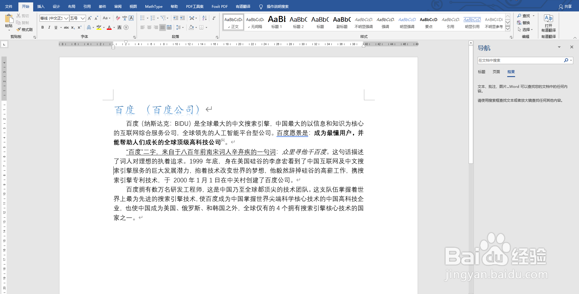Sort text with A-Z sort icon
The width and height of the screenshot is (579, 294).
[x=204, y=18]
